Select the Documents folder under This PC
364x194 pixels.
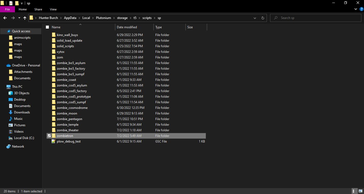pyautogui.click(x=22, y=106)
